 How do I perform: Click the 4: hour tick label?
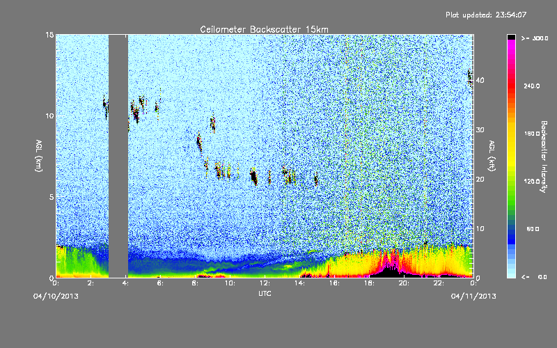(126, 283)
